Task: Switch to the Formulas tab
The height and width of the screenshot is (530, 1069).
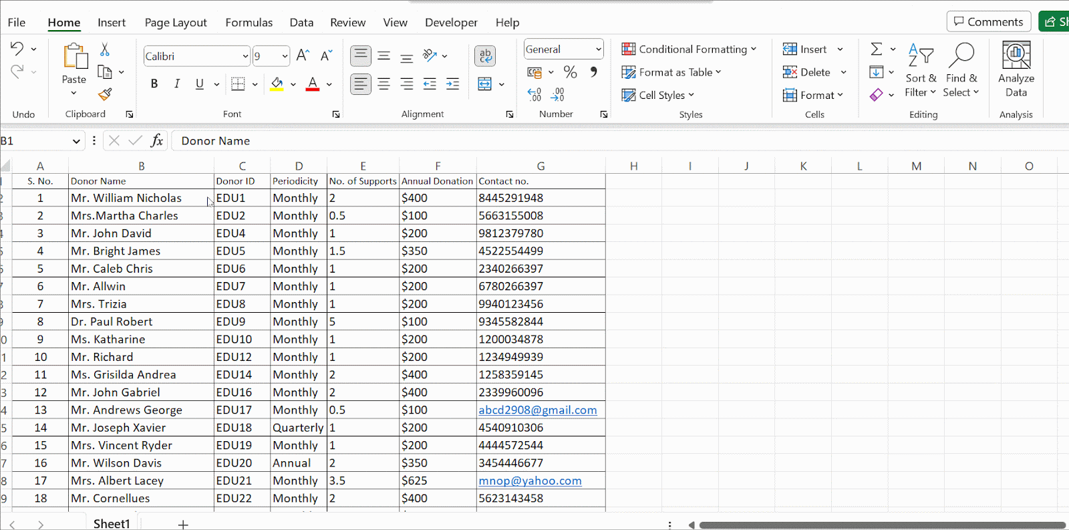Action: click(249, 22)
